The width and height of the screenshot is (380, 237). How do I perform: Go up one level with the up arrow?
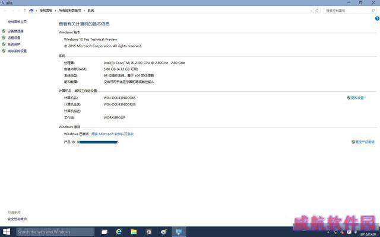[x=25, y=11]
